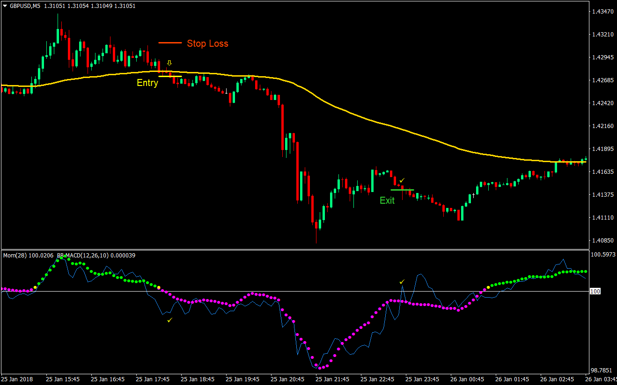Click price axis label 1.41895

point(602,149)
